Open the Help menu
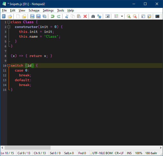The image size is (163, 156). click(x=71, y=10)
